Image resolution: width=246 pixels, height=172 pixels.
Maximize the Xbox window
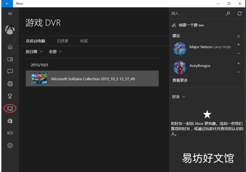pos(229,3)
